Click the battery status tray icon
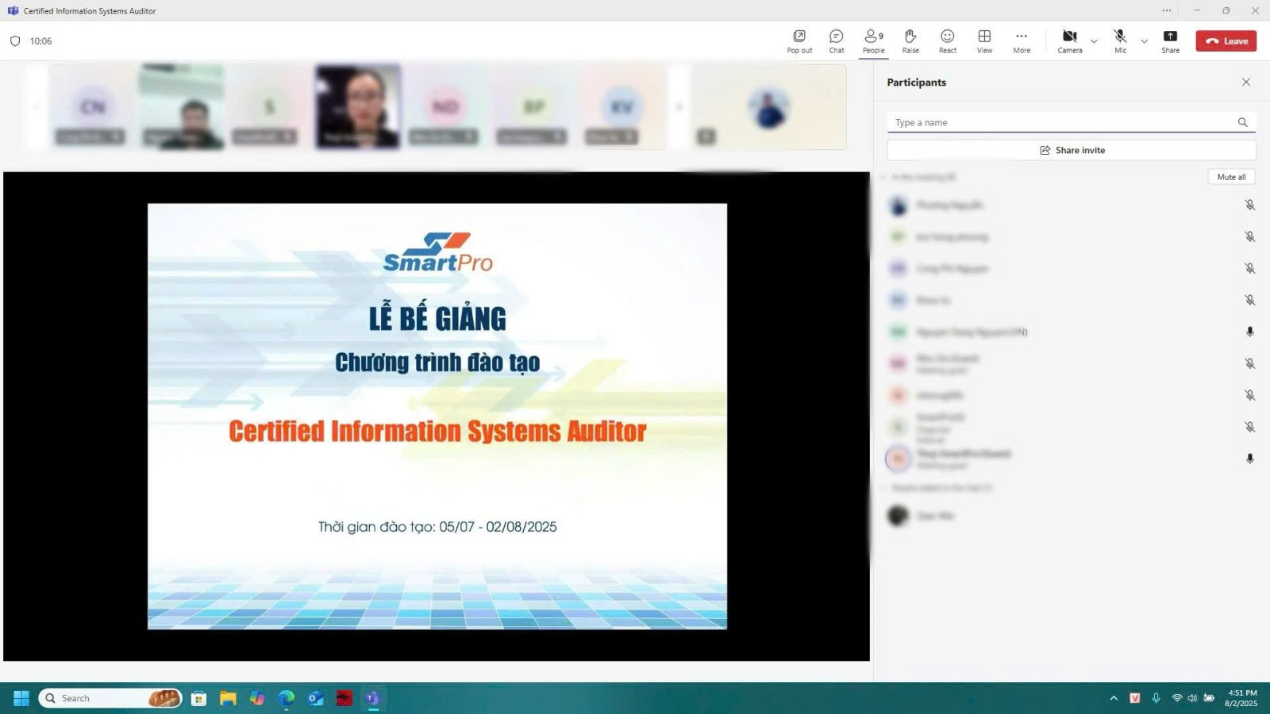1270x714 pixels. pyautogui.click(x=1209, y=698)
